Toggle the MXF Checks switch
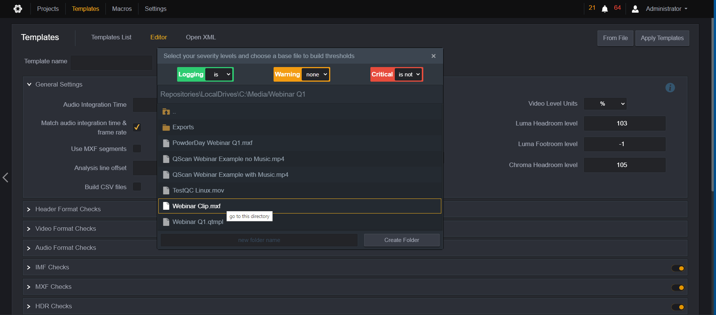The image size is (716, 315). pos(678,288)
